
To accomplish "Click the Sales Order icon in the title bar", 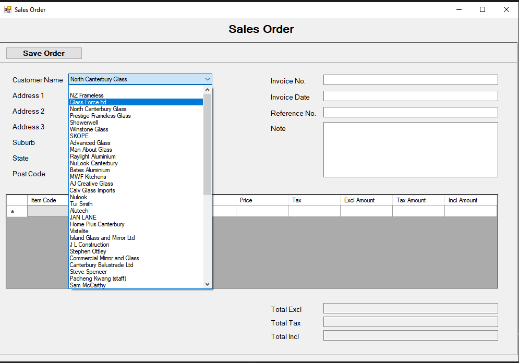I will point(7,9).
